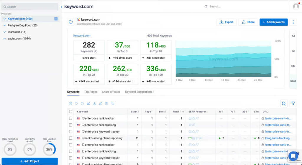Expand the zapier.com (1094) project chevron
The height and width of the screenshot is (165, 302).
click(4, 39)
